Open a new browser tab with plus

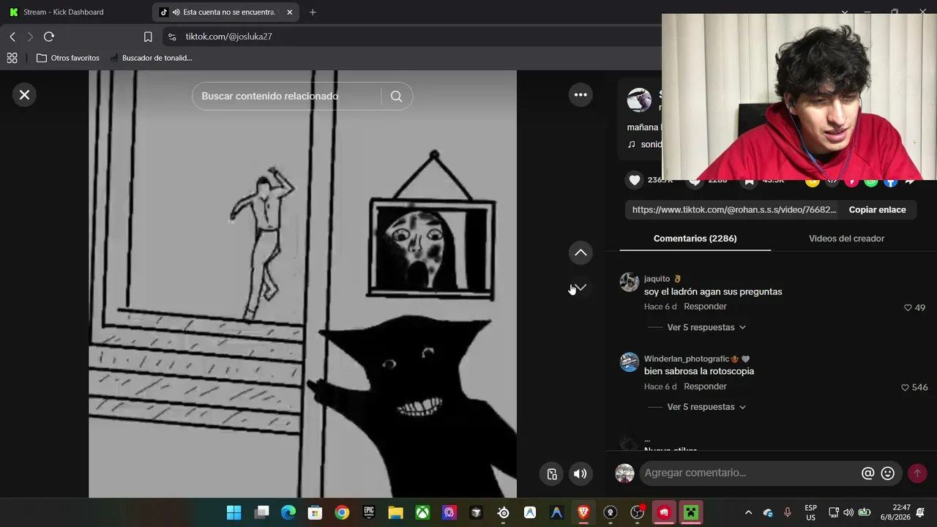click(x=313, y=12)
